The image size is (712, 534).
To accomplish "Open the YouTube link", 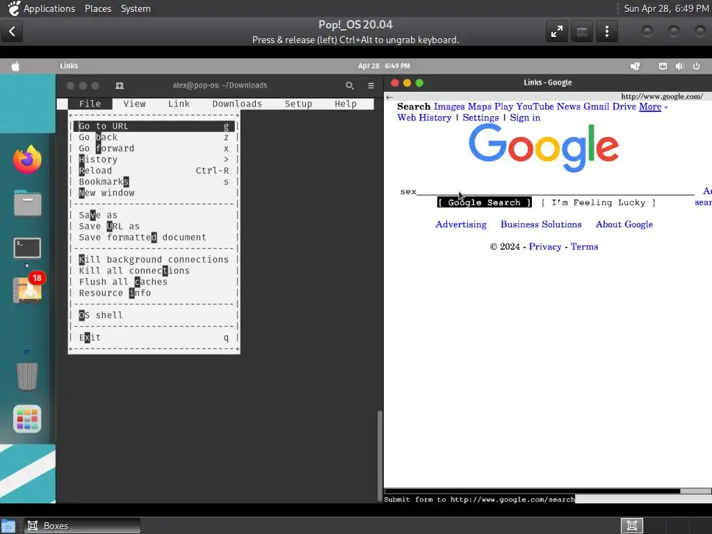I will tap(535, 106).
